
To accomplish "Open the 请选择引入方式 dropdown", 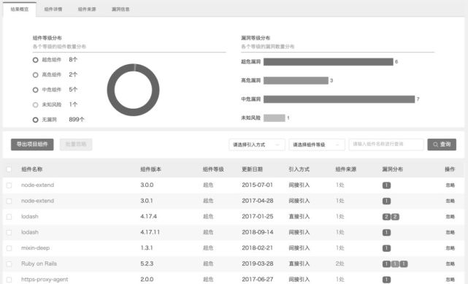I will [x=257, y=145].
